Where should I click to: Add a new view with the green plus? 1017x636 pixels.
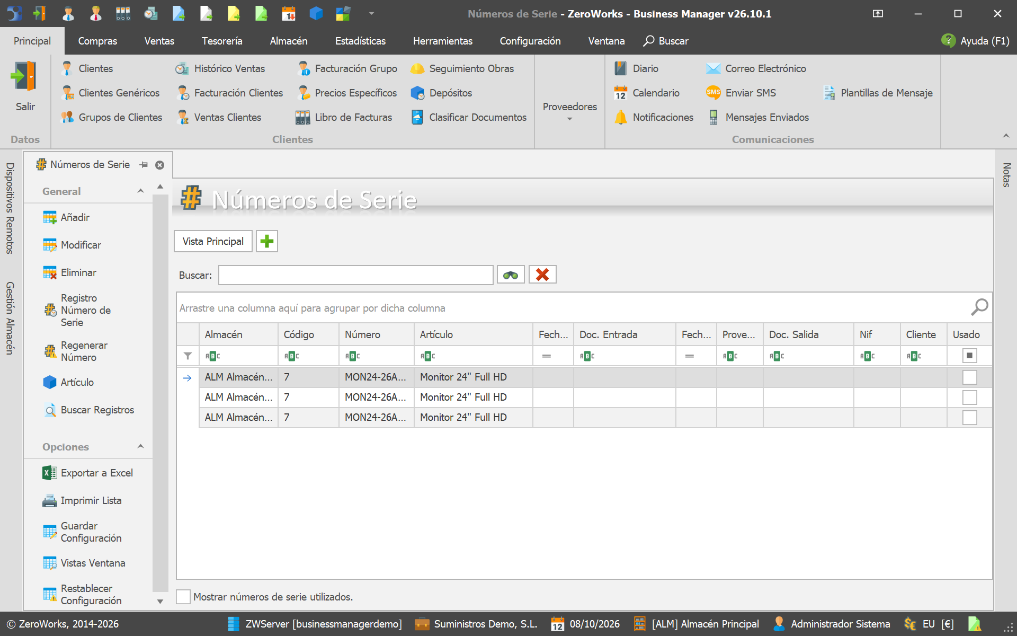(x=267, y=241)
